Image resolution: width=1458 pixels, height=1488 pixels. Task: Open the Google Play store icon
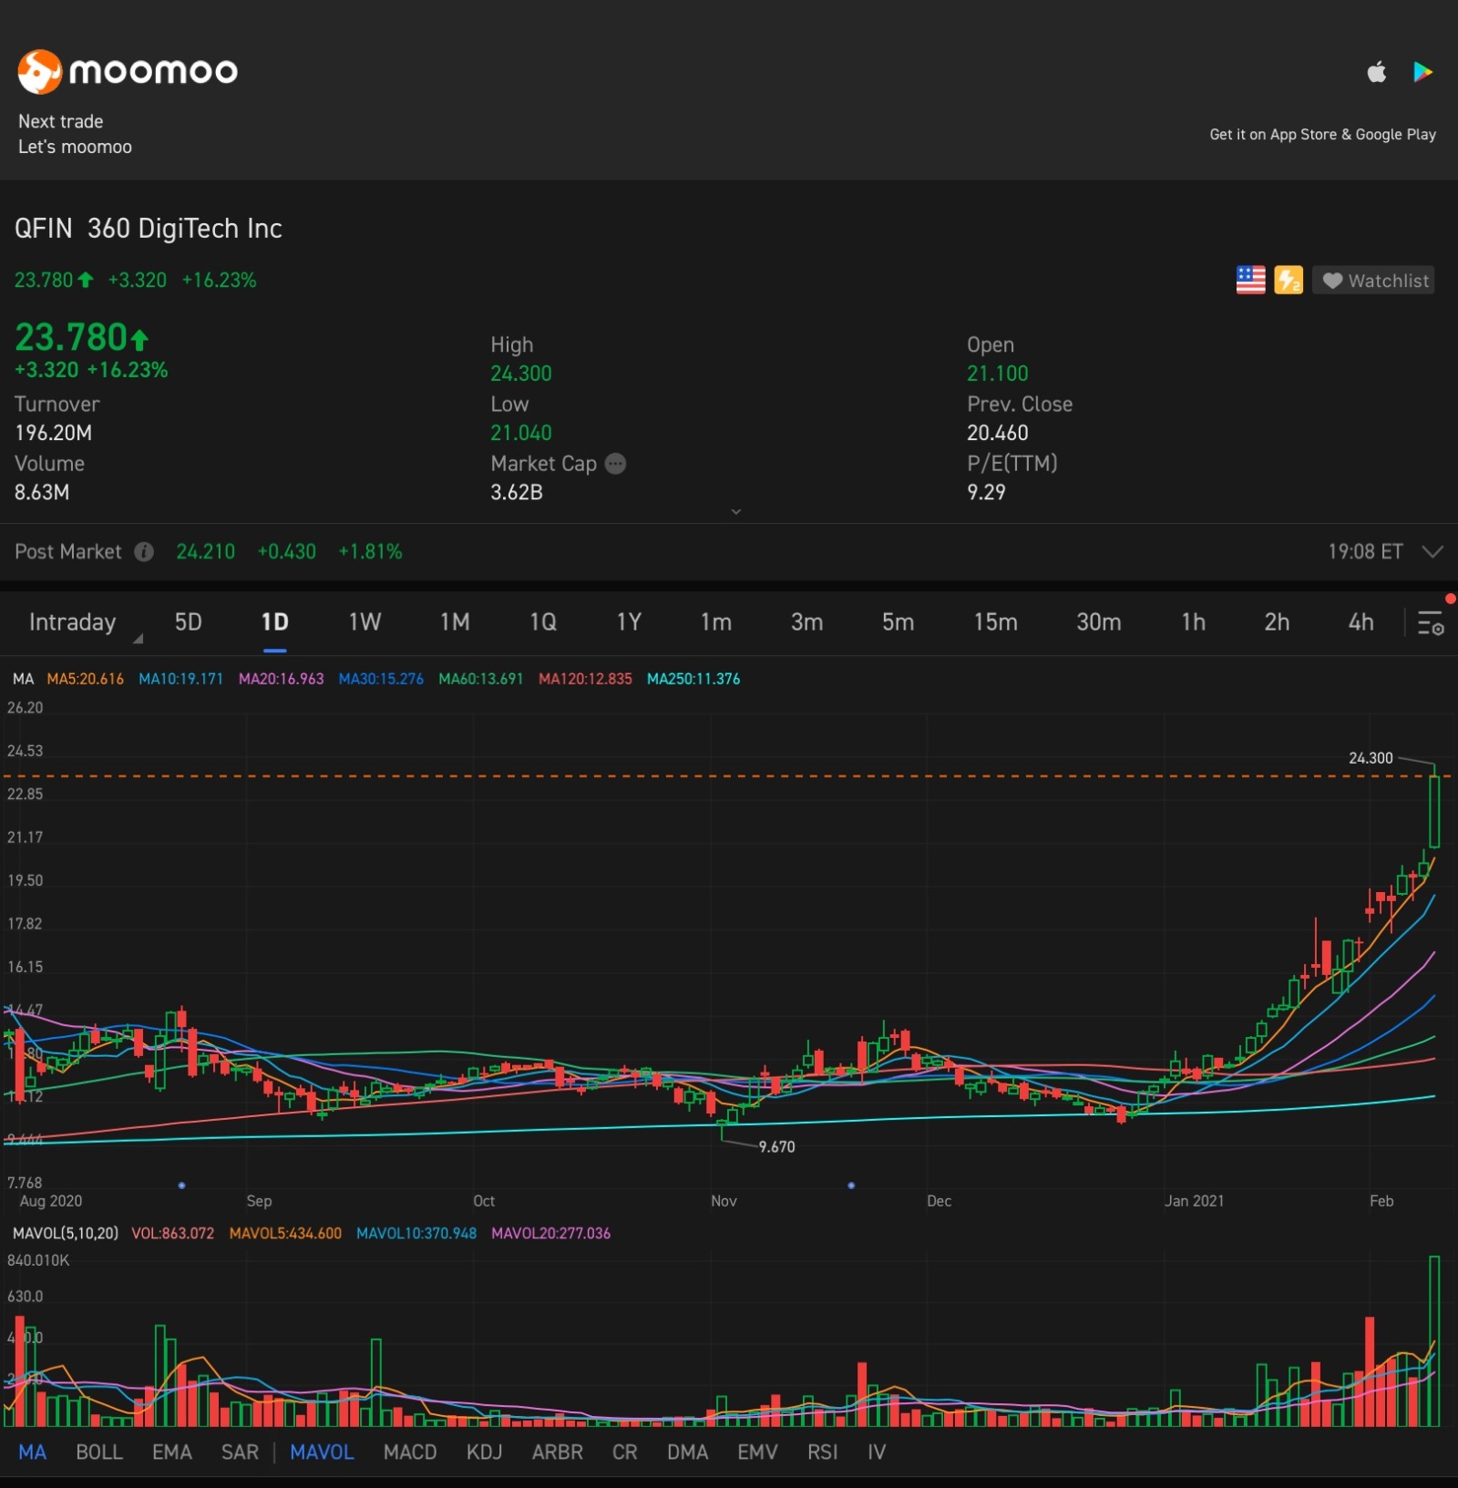point(1422,72)
